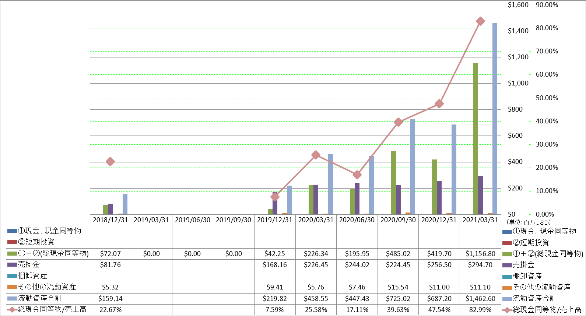Click the $168.16 cell
The image size is (586, 316).
click(x=275, y=265)
